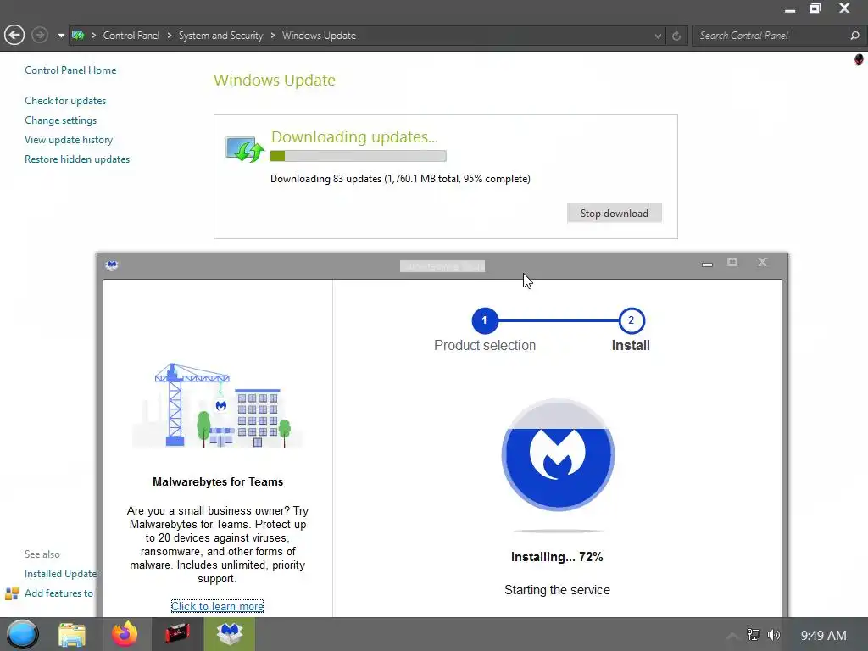This screenshot has width=868, height=651.
Task: Open the Start button orb
Action: tap(22, 634)
